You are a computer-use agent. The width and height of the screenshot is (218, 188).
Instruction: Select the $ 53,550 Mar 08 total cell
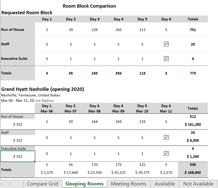95,172
